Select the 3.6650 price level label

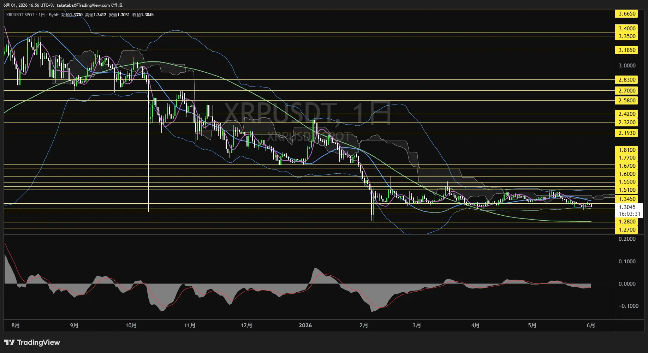(x=627, y=14)
